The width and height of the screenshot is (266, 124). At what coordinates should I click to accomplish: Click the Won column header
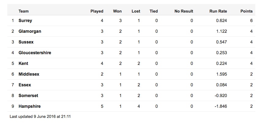coord(118,11)
